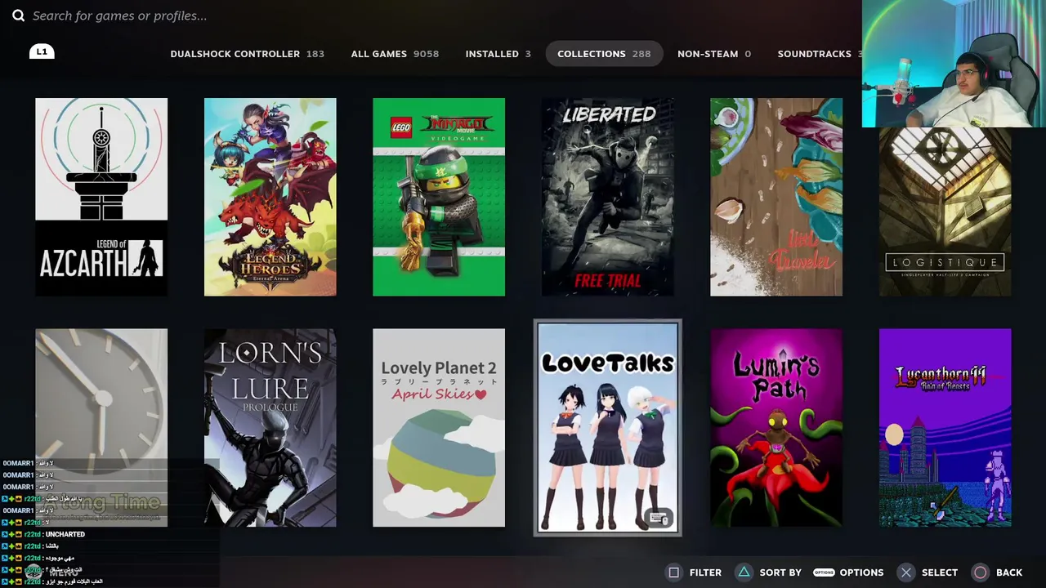Open Lorn's Lure Prologue cover
1046x588 pixels.
(270, 428)
